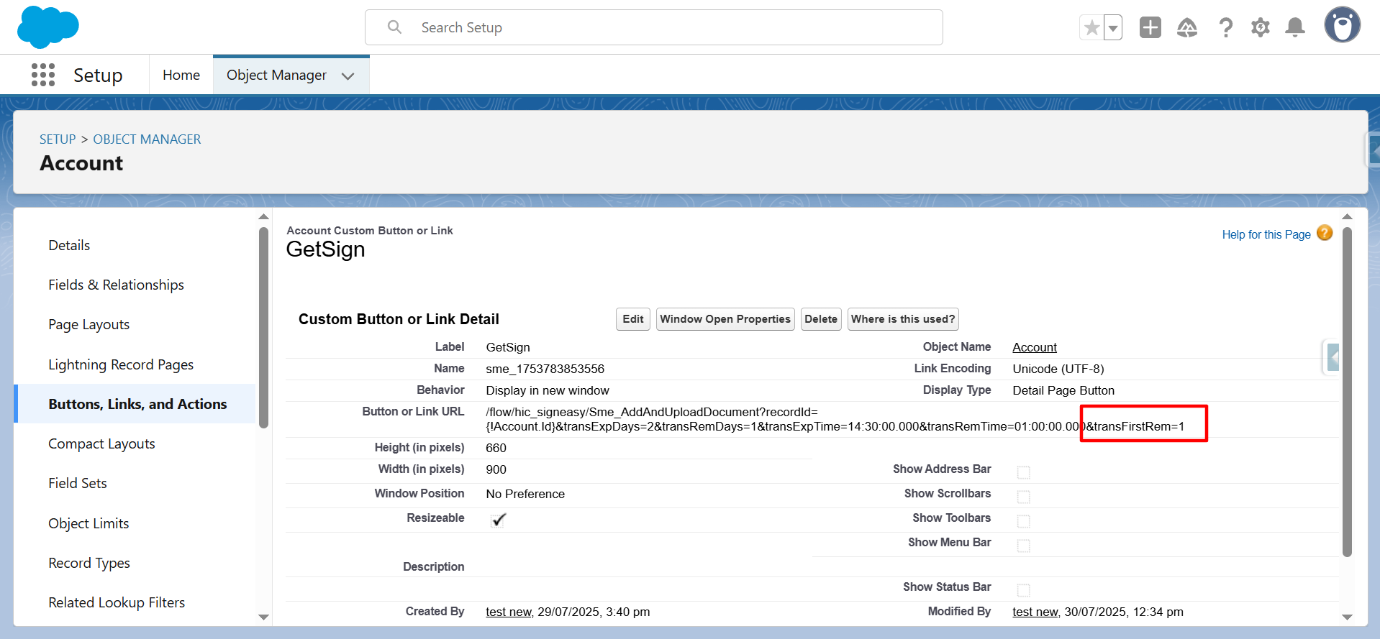Toggle the Show Scrollbars checkbox
The width and height of the screenshot is (1380, 639).
[x=1023, y=497]
